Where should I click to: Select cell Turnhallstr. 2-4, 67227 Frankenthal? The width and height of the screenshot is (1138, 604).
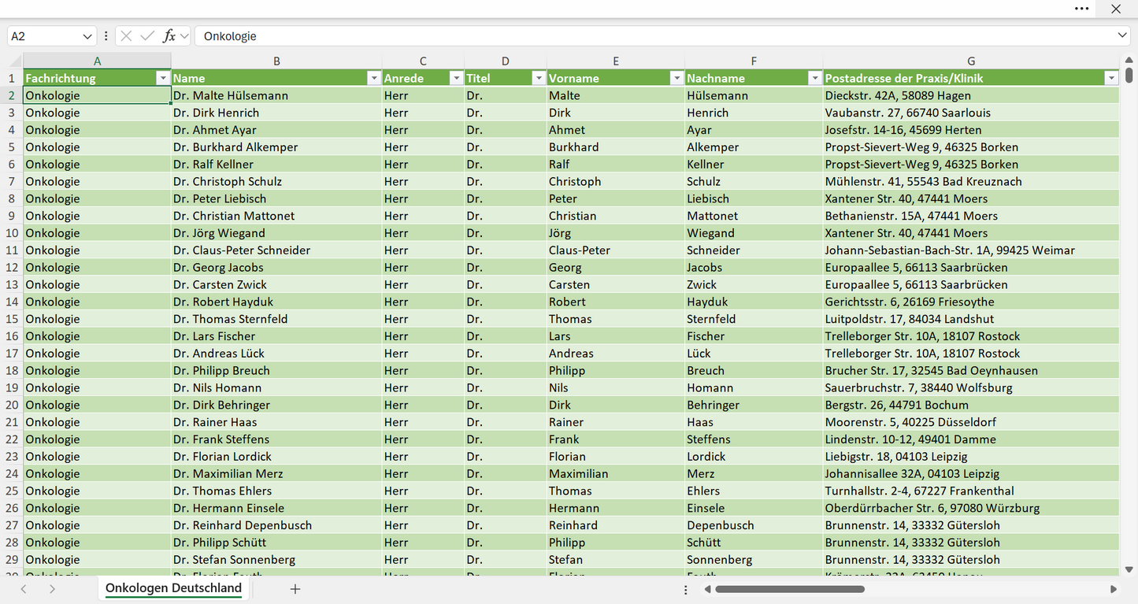(x=971, y=491)
